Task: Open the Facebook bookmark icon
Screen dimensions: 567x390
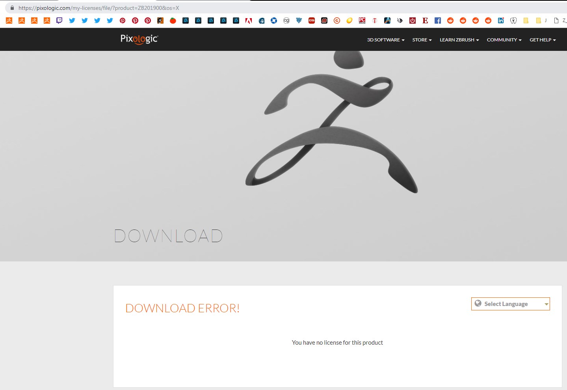Action: coord(438,21)
